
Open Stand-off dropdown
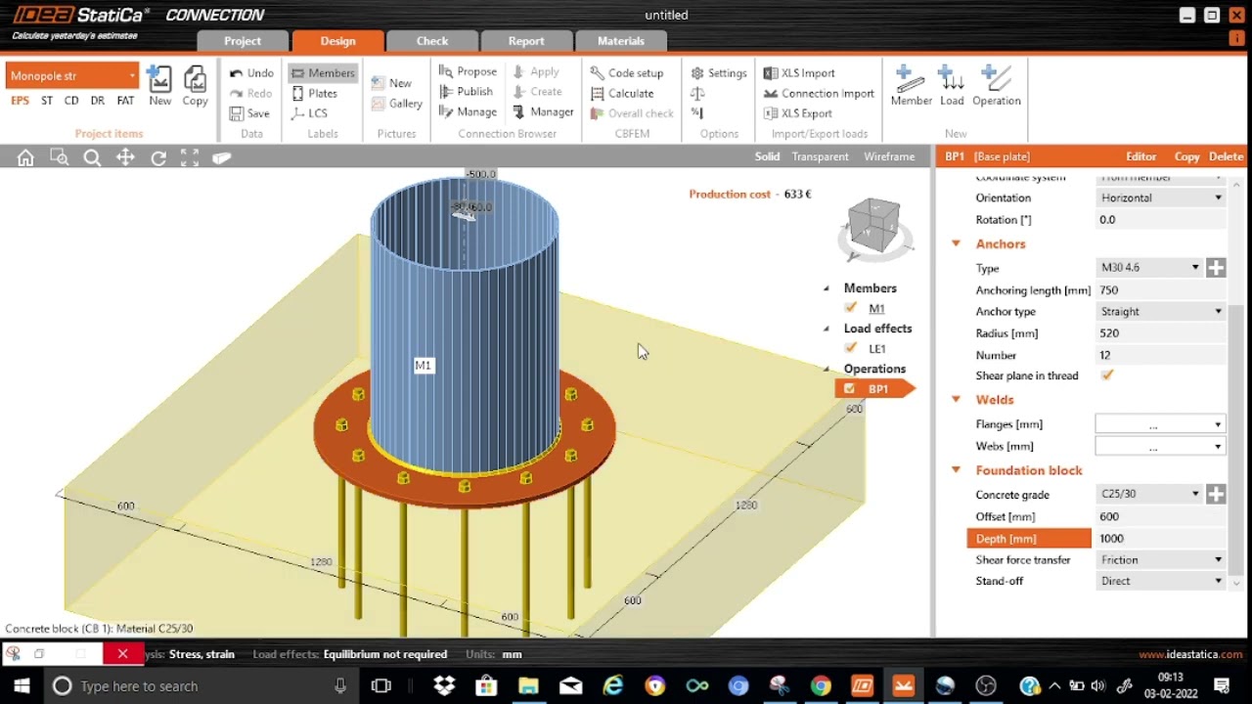(1160, 581)
